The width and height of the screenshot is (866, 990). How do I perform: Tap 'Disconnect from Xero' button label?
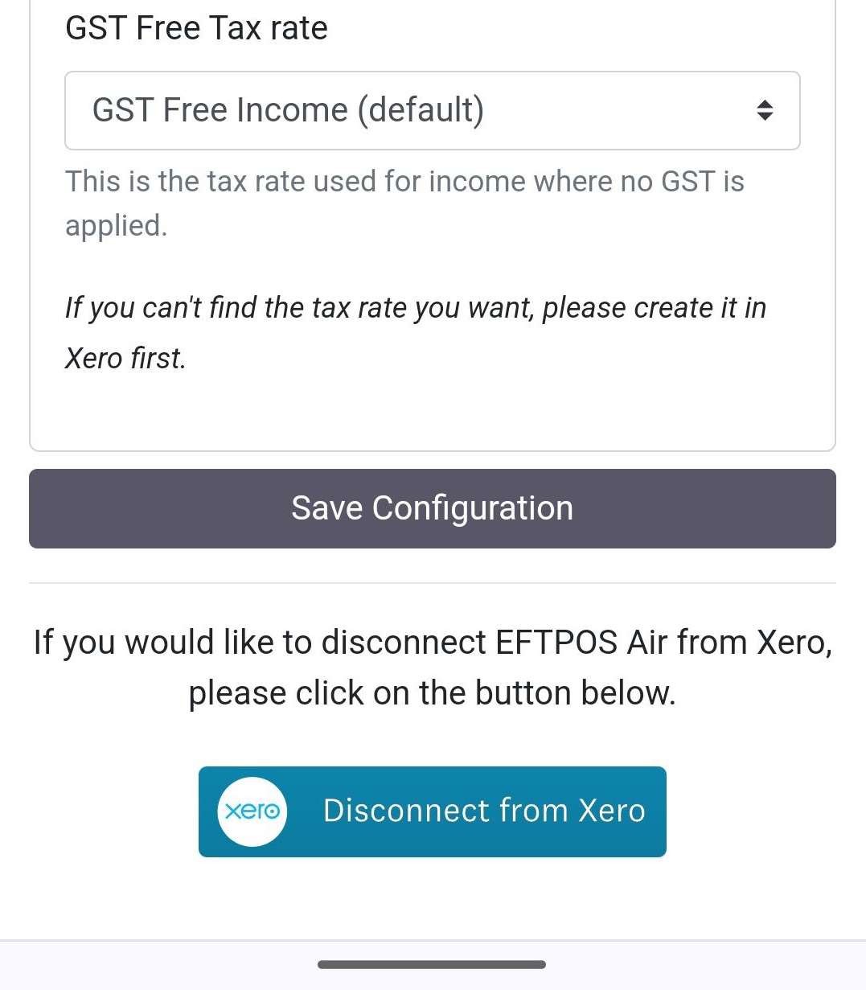coord(484,811)
